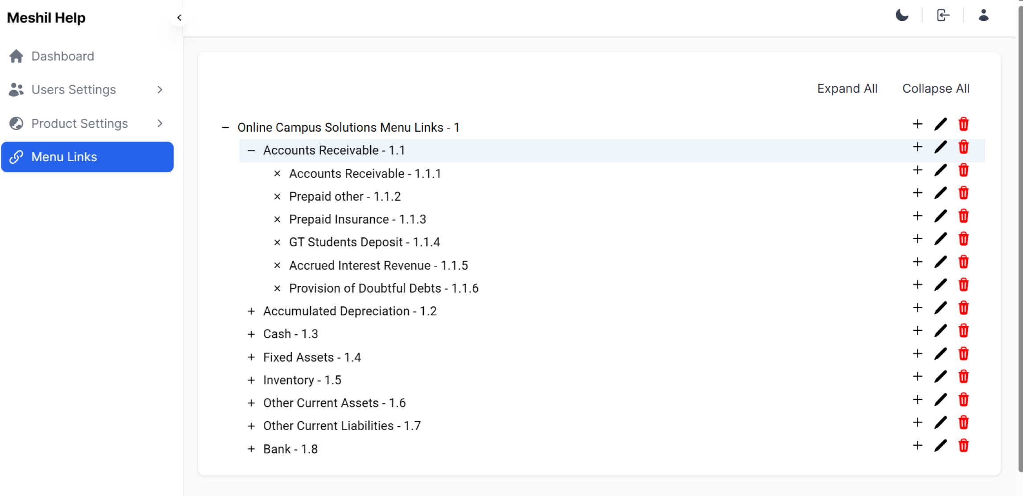
Task: Edit Online Campus Solutions Menu Links root
Action: pos(940,124)
